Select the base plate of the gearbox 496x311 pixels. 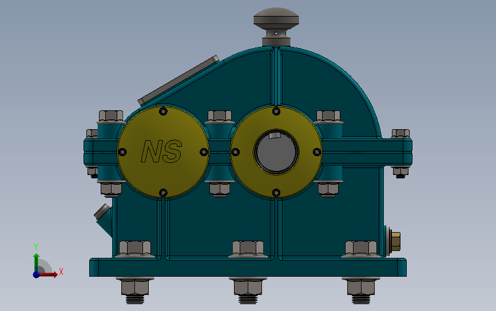248,268
